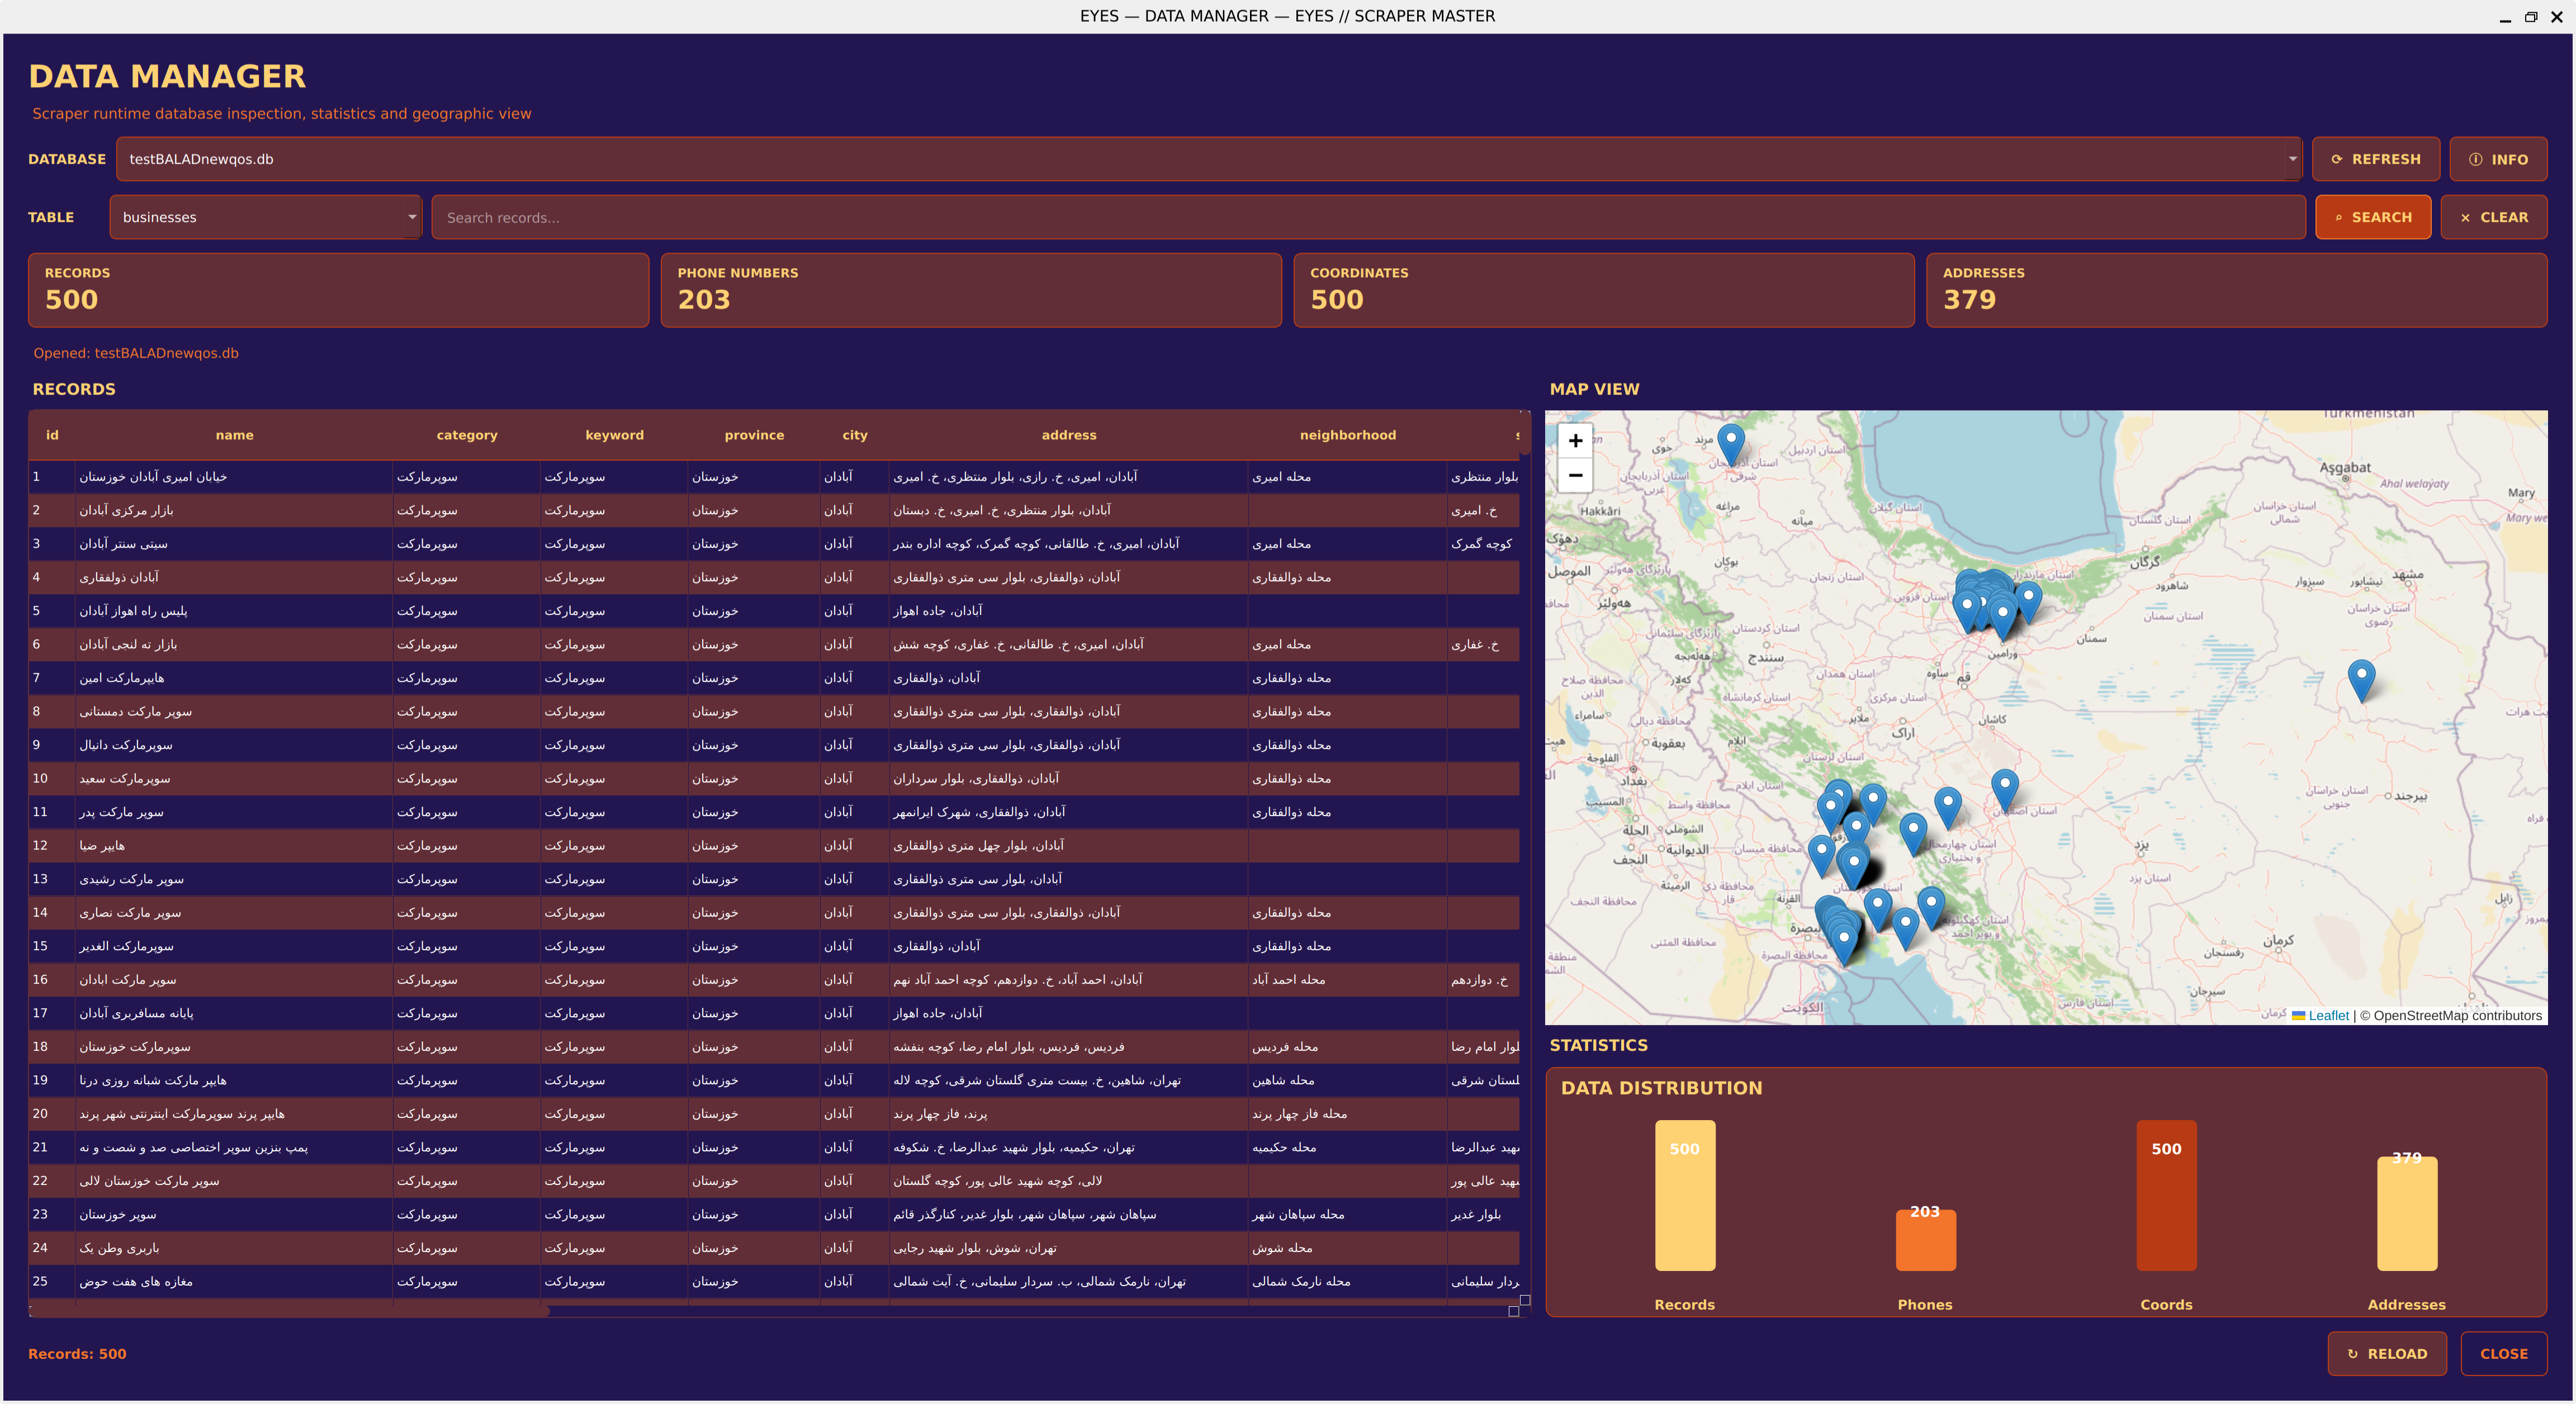Click 'Records: 500' footer status text

point(77,1354)
